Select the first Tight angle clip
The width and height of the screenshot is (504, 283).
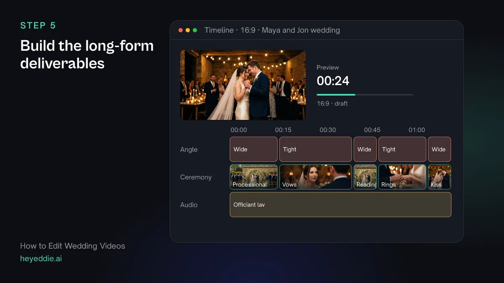tap(315, 149)
